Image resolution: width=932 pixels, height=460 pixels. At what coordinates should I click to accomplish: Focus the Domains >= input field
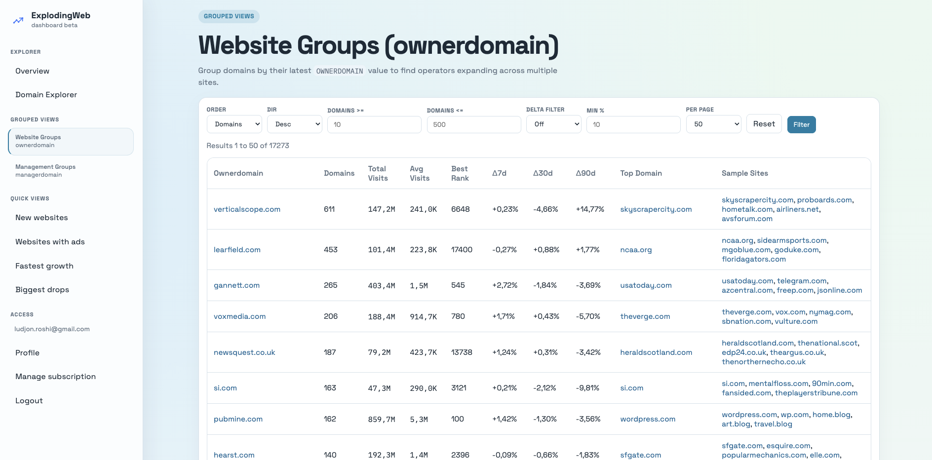374,125
